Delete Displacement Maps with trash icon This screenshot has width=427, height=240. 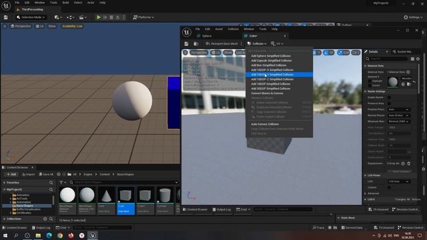tap(409, 163)
